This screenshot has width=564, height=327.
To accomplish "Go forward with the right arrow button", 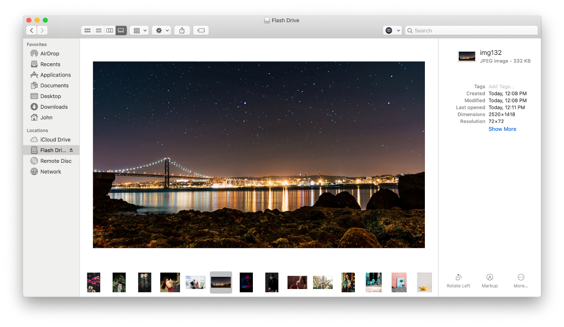I will click(42, 30).
